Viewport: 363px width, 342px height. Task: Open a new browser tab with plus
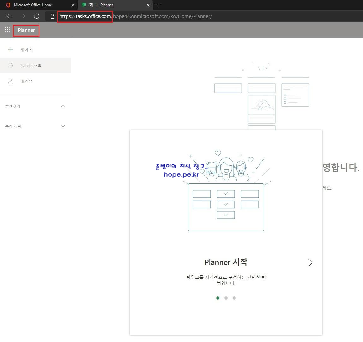(158, 5)
